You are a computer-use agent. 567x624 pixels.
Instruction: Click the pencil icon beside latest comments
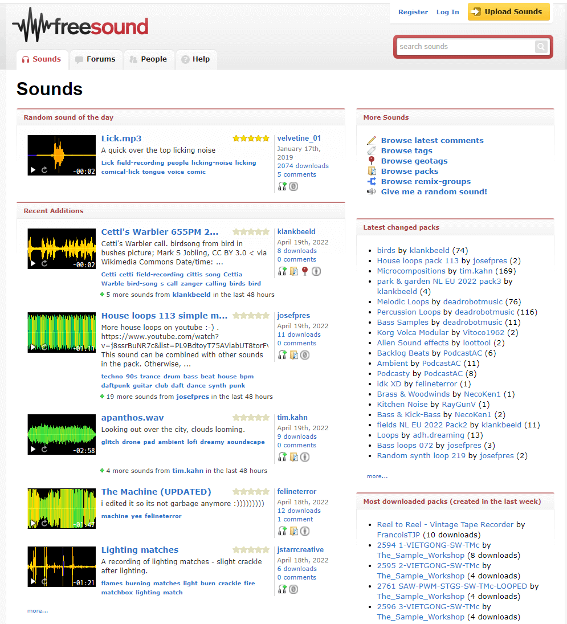[x=371, y=141]
